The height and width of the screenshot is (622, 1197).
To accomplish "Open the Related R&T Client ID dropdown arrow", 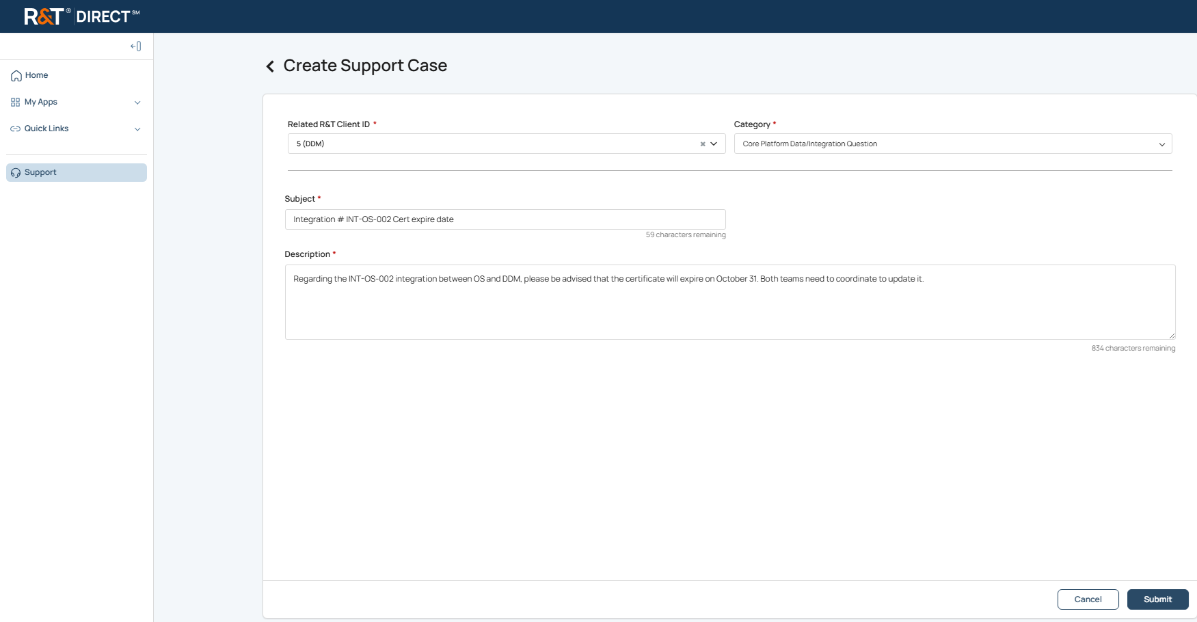I will point(714,144).
